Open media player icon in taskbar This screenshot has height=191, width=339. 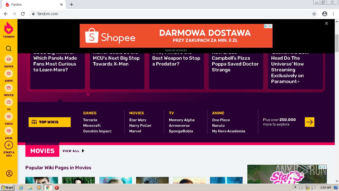39,188
